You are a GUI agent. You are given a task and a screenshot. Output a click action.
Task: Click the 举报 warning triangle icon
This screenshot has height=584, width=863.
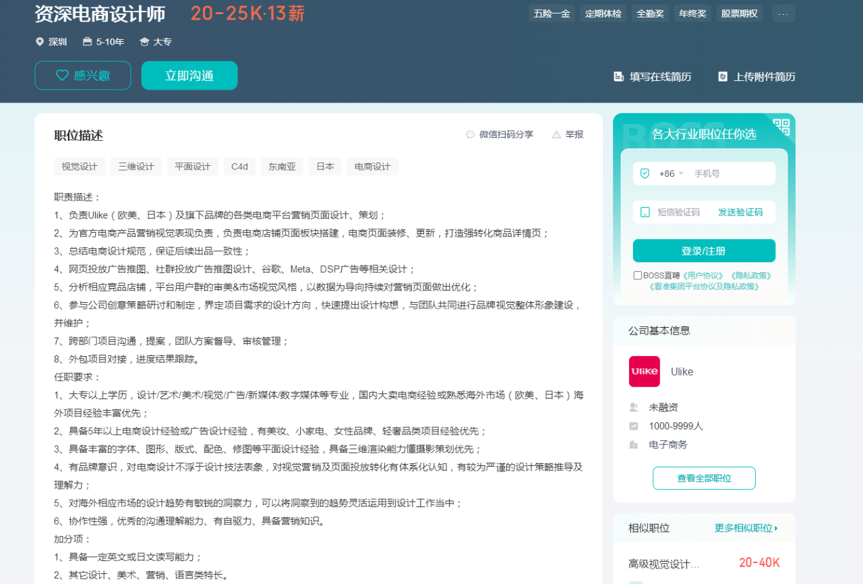point(556,134)
